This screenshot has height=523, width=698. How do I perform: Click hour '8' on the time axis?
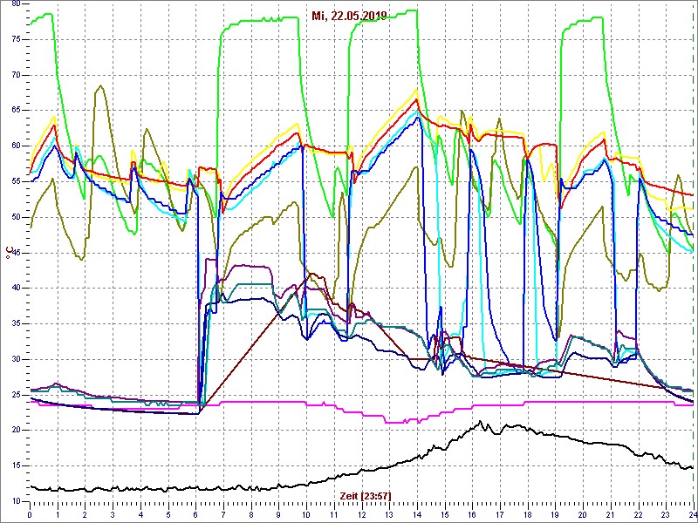tap(251, 514)
